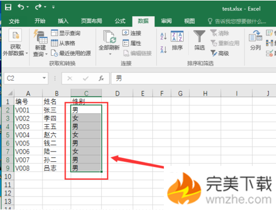Sort ascending with A-Z icon

click(163, 36)
